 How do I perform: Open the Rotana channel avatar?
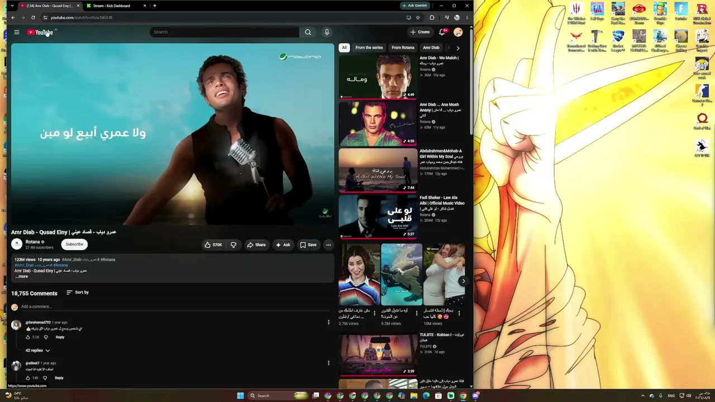coord(17,244)
